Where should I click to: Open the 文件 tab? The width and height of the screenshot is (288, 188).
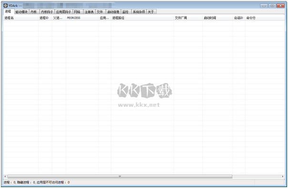(100, 12)
